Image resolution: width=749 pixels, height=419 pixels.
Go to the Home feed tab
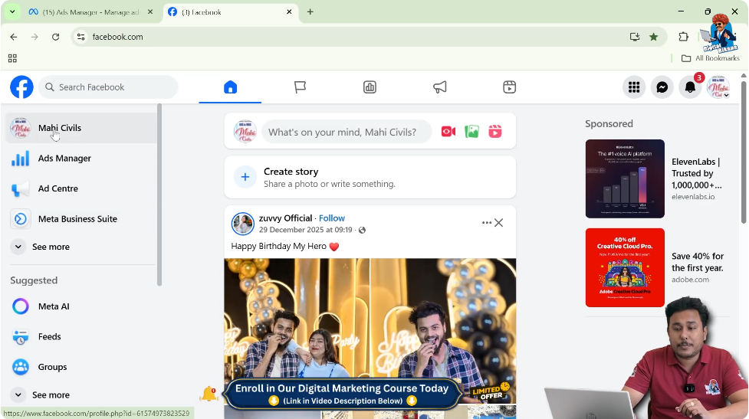pos(230,87)
